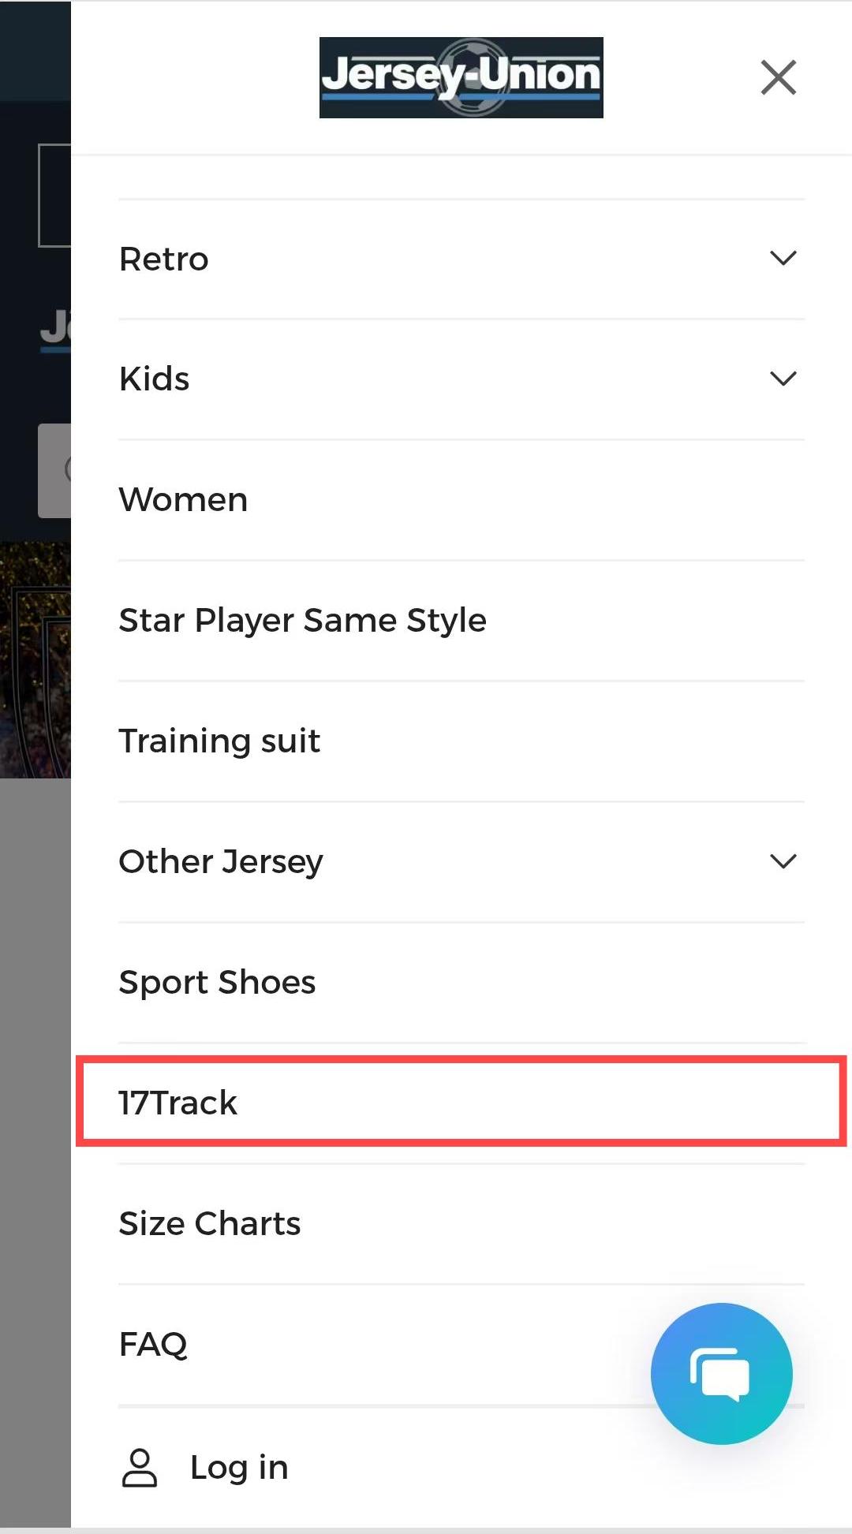Image resolution: width=852 pixels, height=1534 pixels.
Task: Tap the Log in text
Action: coord(239,1468)
